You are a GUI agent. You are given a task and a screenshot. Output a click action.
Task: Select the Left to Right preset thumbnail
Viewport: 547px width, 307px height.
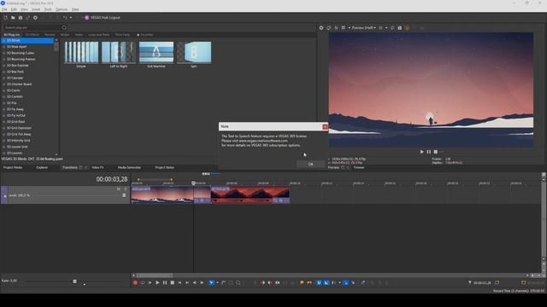(119, 52)
